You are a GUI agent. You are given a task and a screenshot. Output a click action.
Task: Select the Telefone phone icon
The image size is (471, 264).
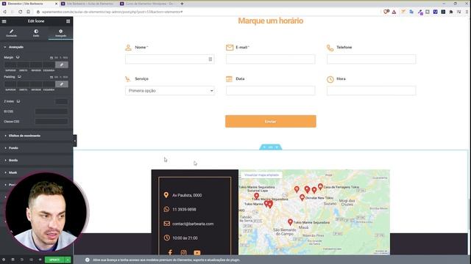pyautogui.click(x=330, y=48)
